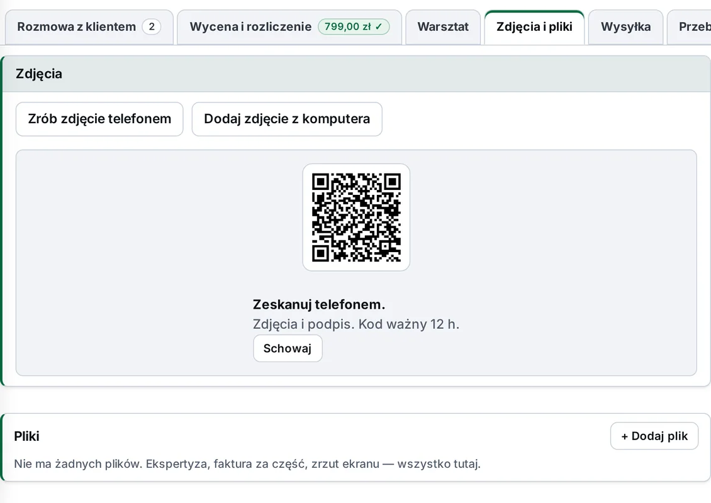This screenshot has width=711, height=503.
Task: Click Dodaj zdjęcie z komputera button
Action: (x=287, y=119)
